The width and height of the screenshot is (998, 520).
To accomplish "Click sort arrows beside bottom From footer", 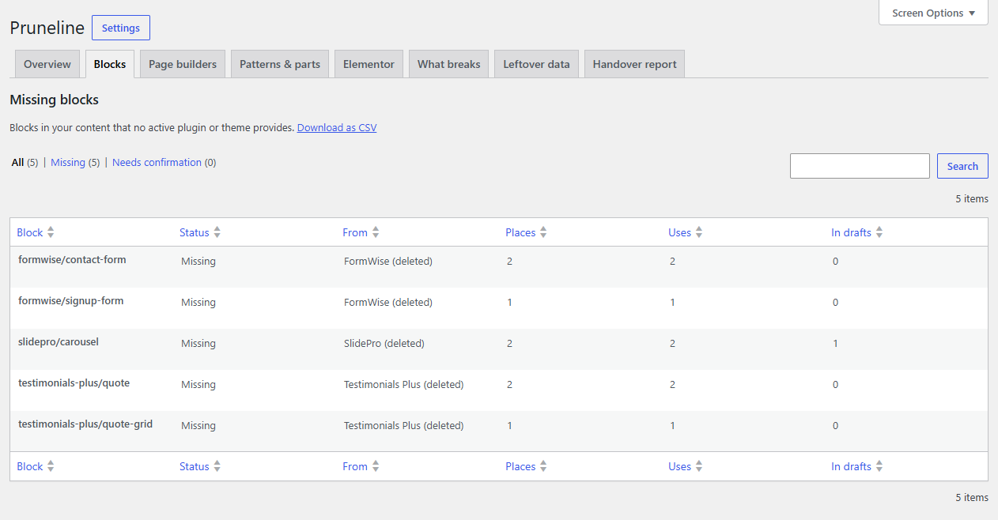I will click(376, 466).
